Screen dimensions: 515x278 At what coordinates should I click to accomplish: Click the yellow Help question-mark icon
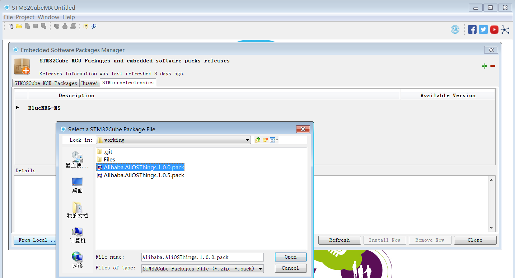[86, 26]
